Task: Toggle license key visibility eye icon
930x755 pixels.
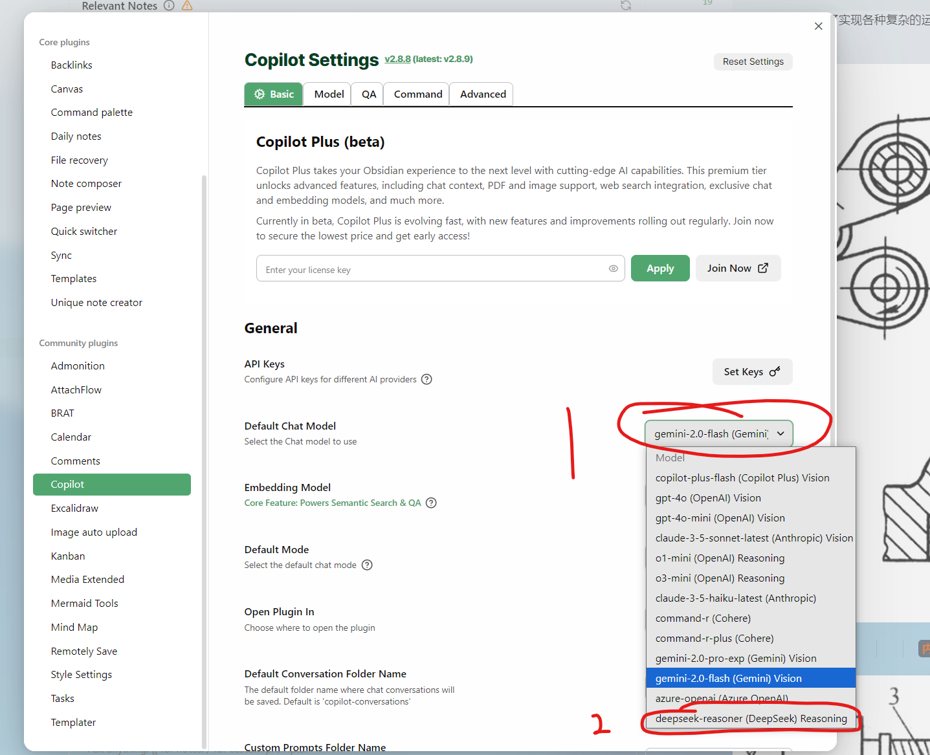Action: point(613,268)
